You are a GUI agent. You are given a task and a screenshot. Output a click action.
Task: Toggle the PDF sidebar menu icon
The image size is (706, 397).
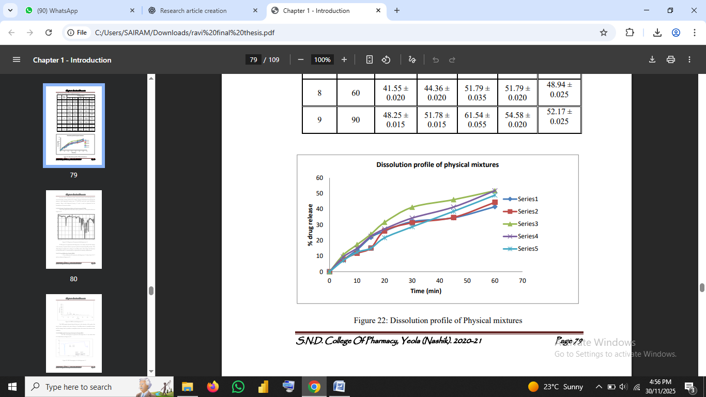pos(17,60)
